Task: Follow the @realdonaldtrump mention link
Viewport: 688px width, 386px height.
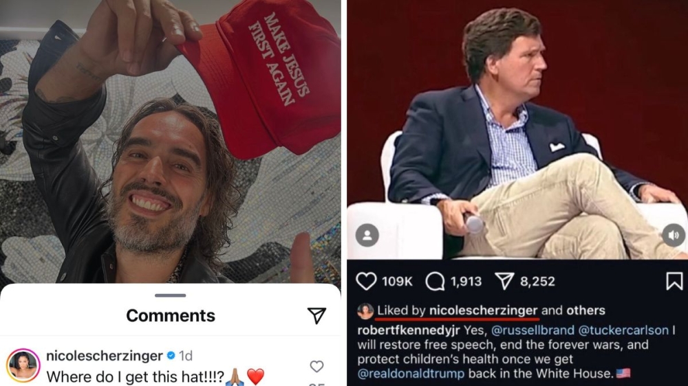Action: [411, 374]
